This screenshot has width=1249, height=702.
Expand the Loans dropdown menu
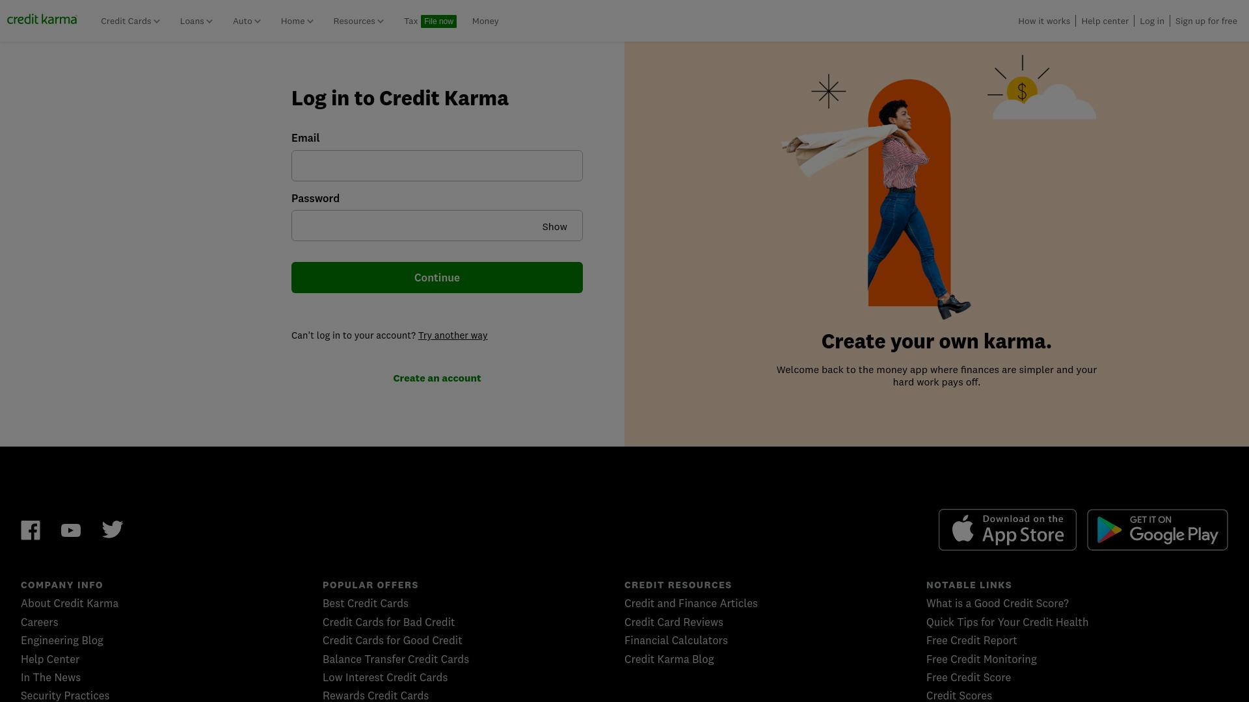pos(196,21)
